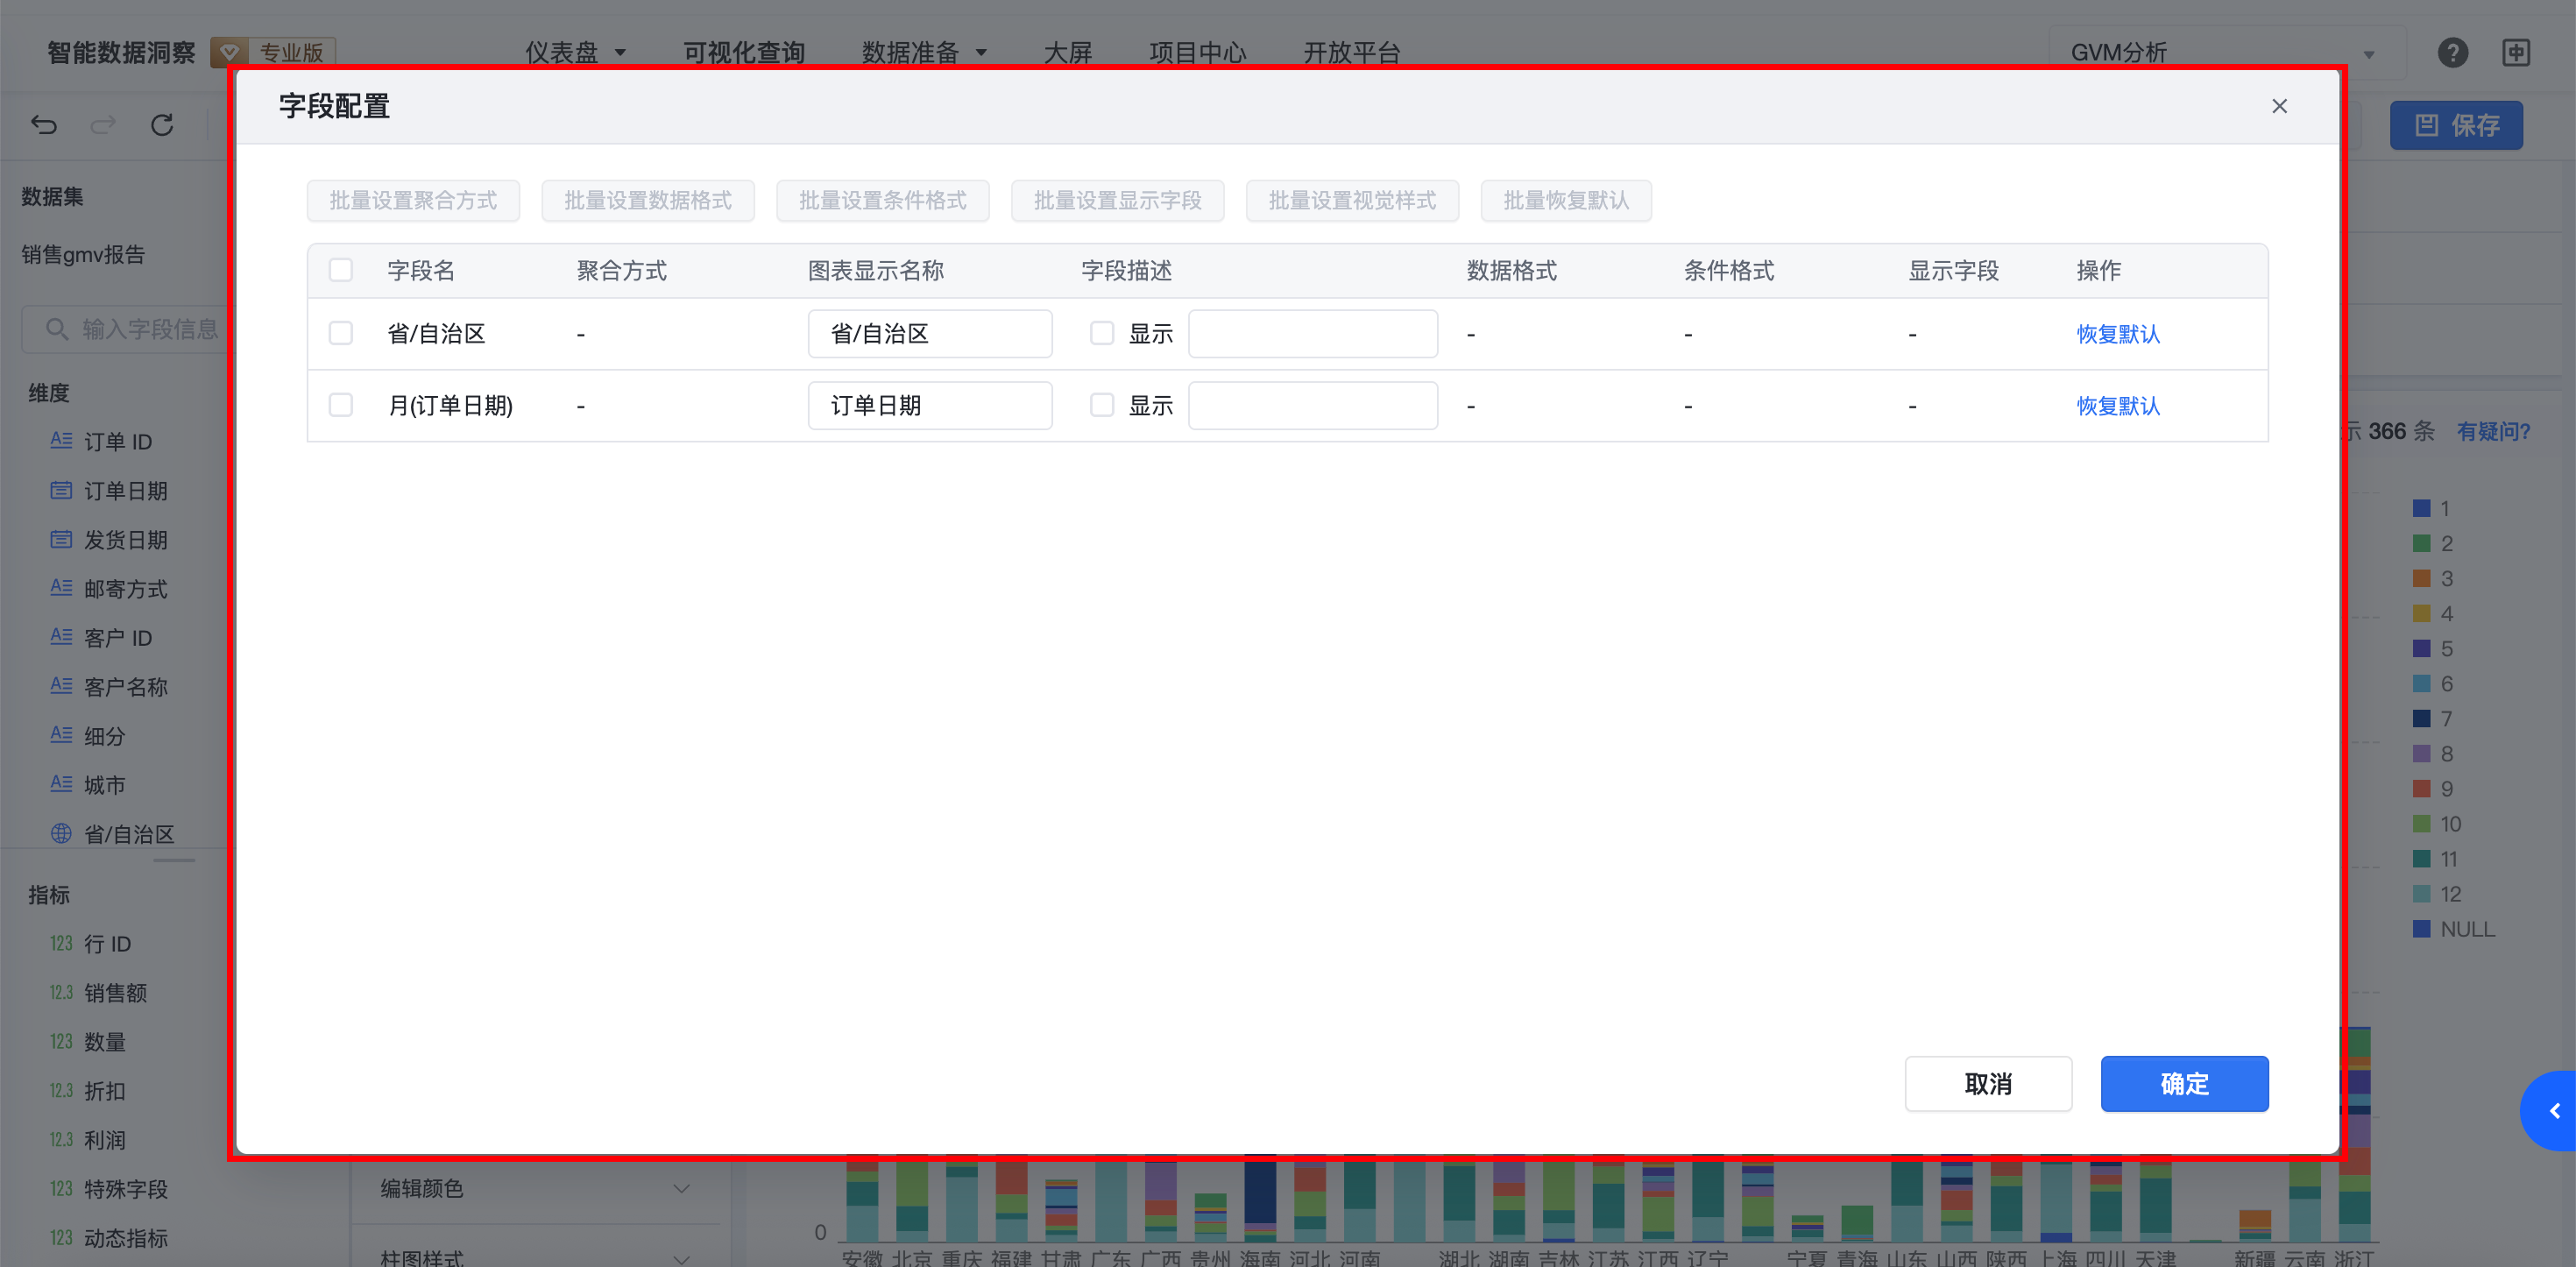Image resolution: width=2576 pixels, height=1267 pixels.
Task: Toggle the select-all header checkbox
Action: click(341, 270)
